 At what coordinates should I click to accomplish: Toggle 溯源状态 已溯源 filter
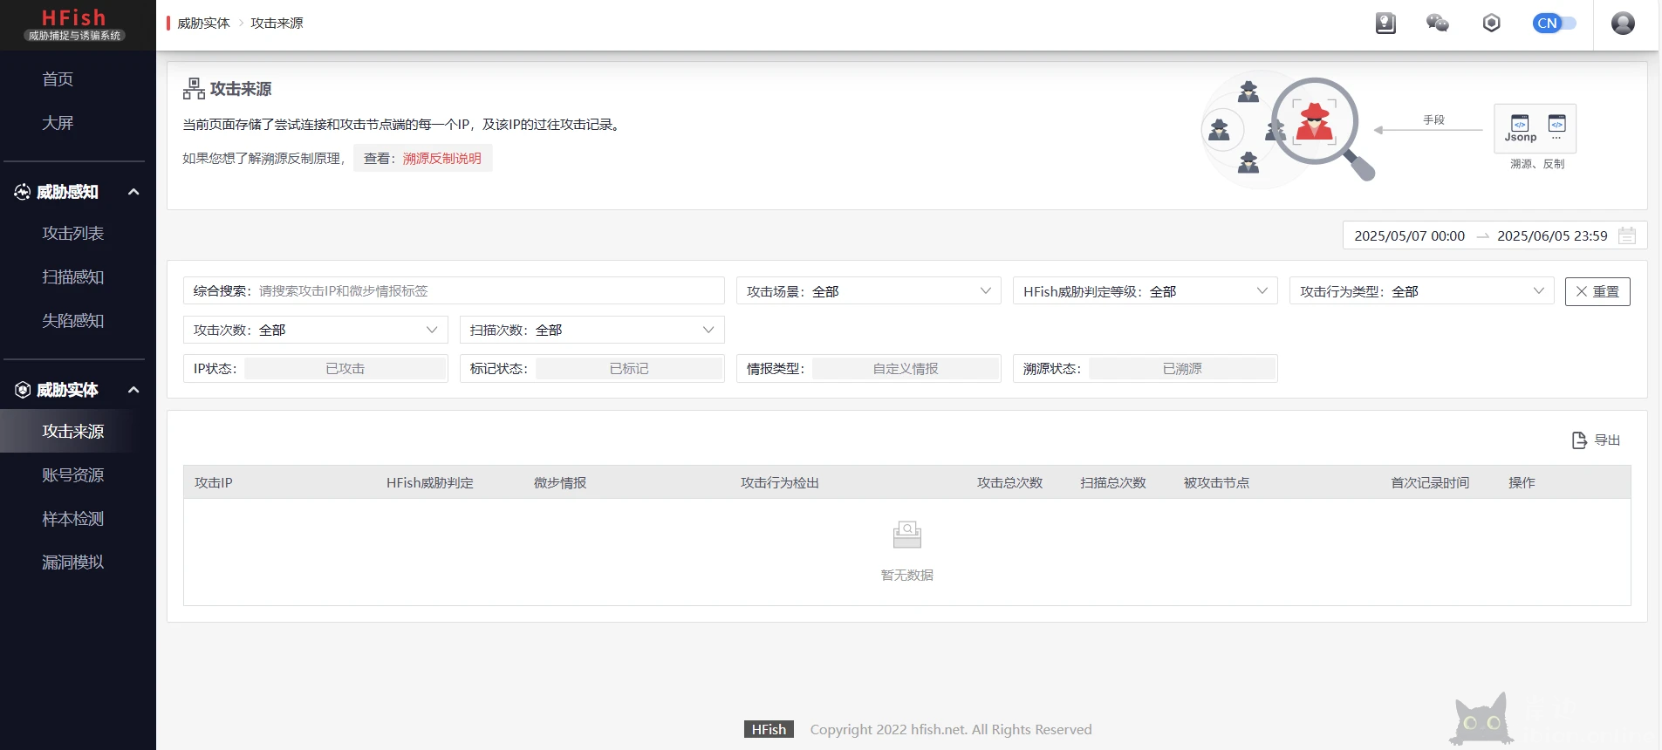pos(1181,369)
